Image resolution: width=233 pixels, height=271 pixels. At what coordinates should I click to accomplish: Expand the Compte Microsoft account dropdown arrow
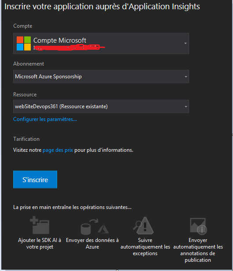click(186, 43)
